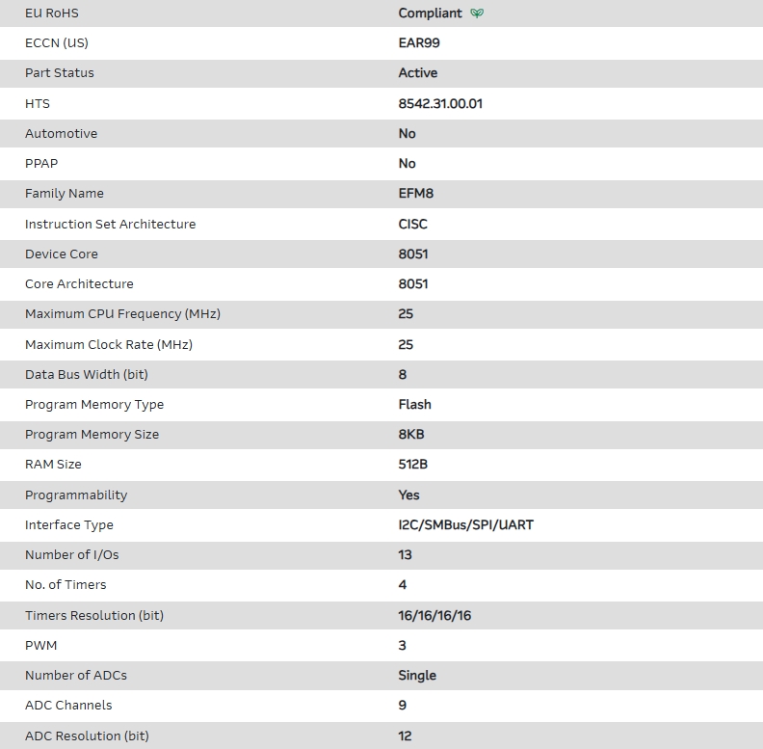
Task: Select the Timers Resolution value 16/16/16/16
Action: [434, 615]
